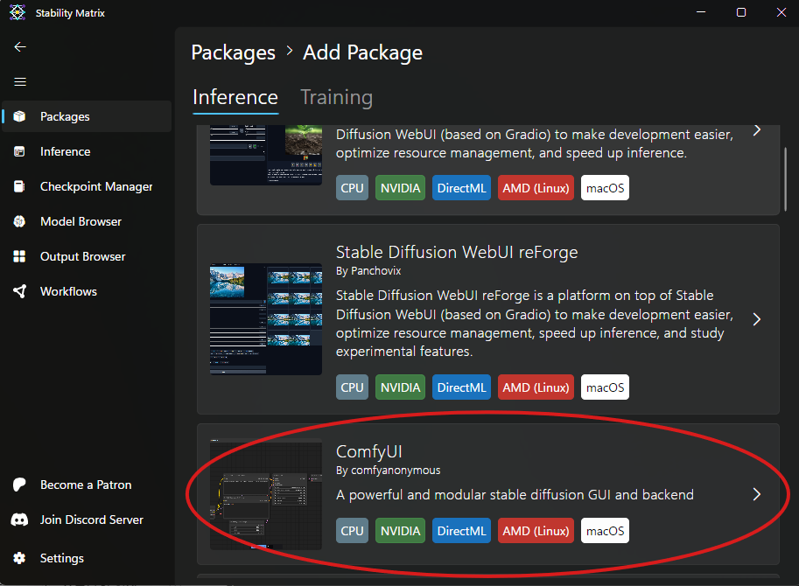Go back using the left arrow icon
The width and height of the screenshot is (799, 586).
(x=20, y=47)
